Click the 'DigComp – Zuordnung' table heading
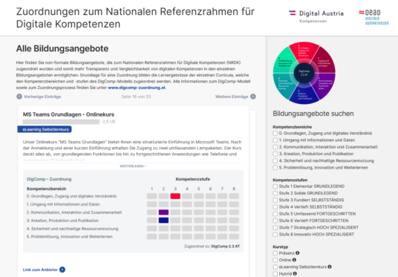The width and height of the screenshot is (398, 277). pos(49,179)
